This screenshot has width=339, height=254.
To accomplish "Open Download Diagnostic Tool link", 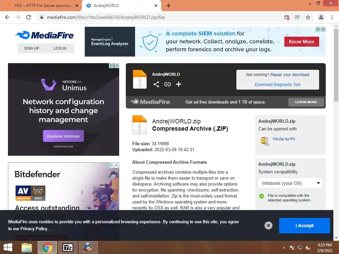I will (278, 84).
